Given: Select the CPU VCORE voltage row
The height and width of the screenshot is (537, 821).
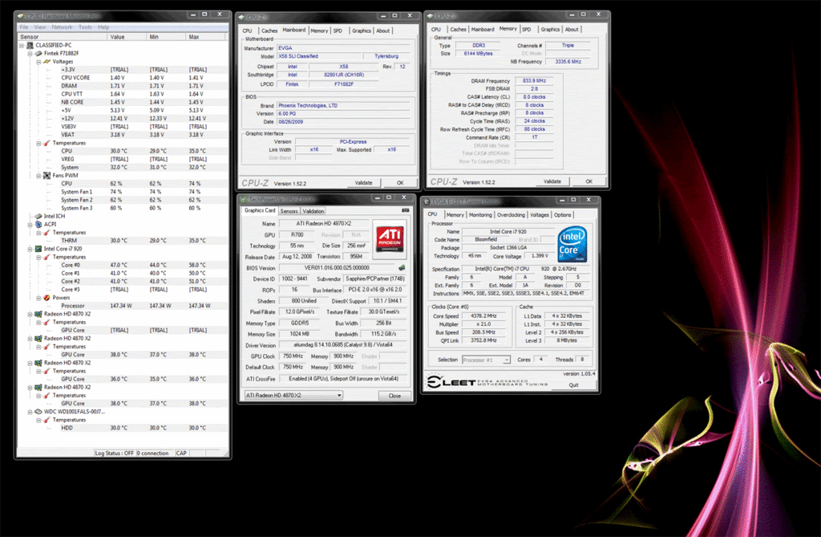Looking at the screenshot, I should click(x=123, y=78).
